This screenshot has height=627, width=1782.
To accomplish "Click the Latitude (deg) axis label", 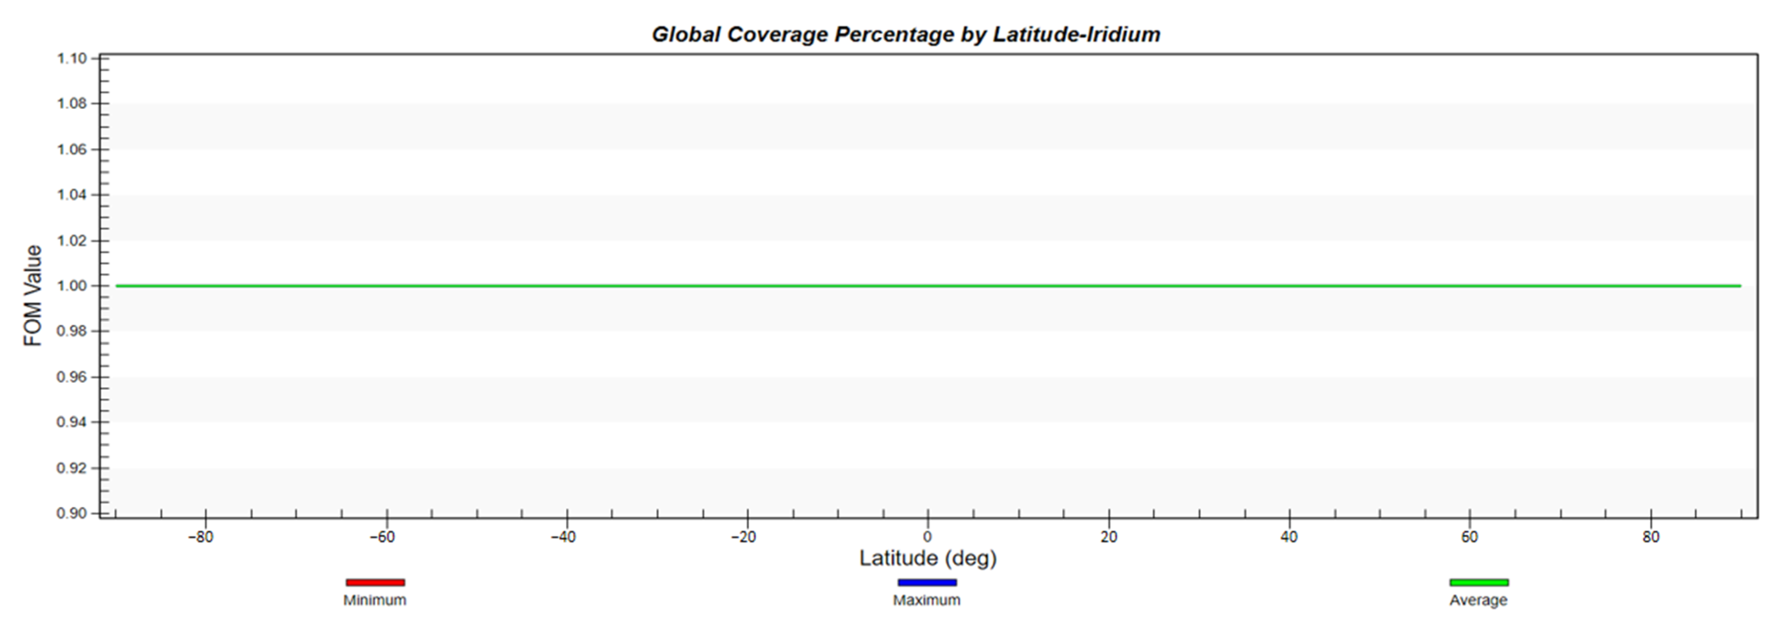I will click(x=928, y=558).
